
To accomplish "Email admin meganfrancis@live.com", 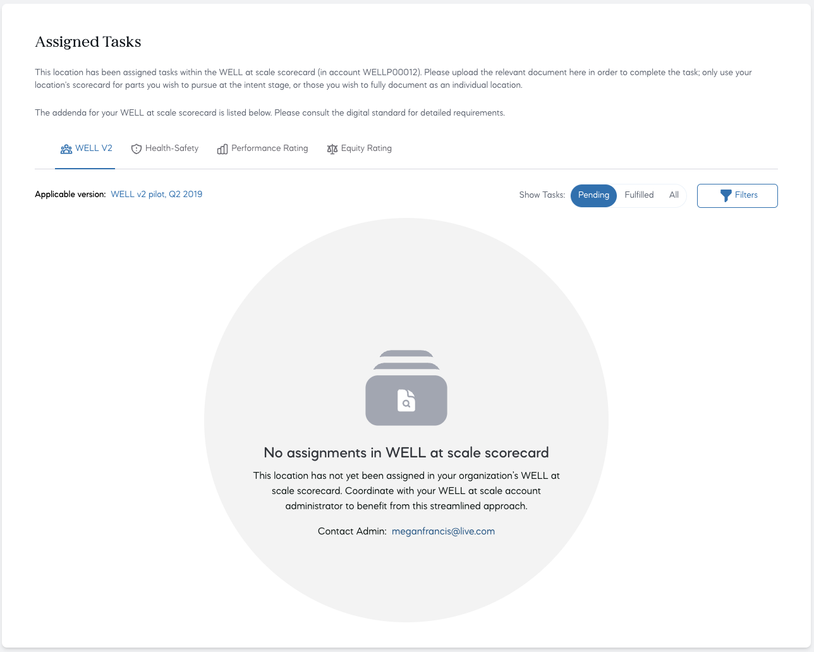I will point(443,531).
